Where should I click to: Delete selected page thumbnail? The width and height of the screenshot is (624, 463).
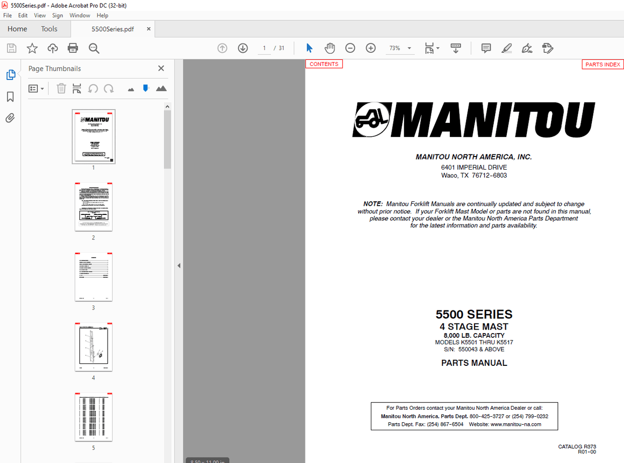pos(61,88)
